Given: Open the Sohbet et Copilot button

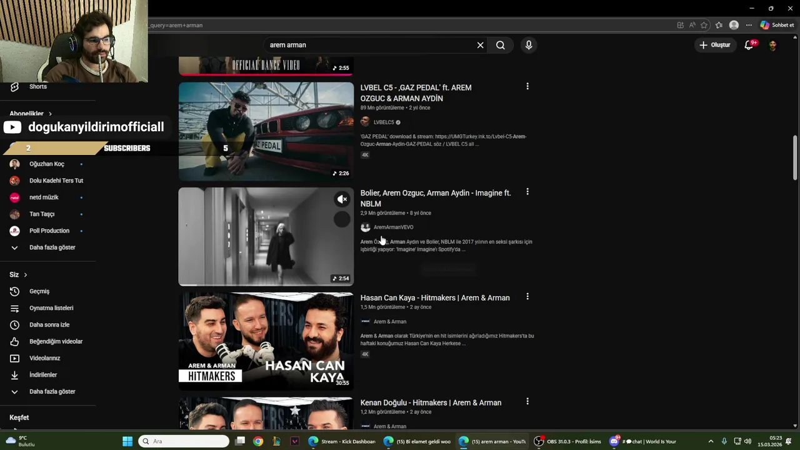Looking at the screenshot, I should point(777,25).
